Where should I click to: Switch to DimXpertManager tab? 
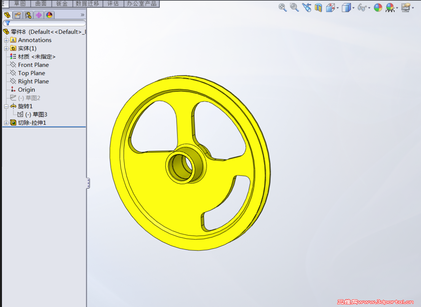click(39, 15)
